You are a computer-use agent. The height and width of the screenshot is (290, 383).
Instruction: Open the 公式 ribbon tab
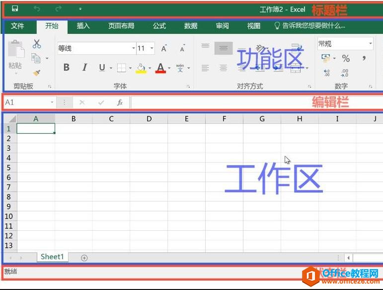159,26
